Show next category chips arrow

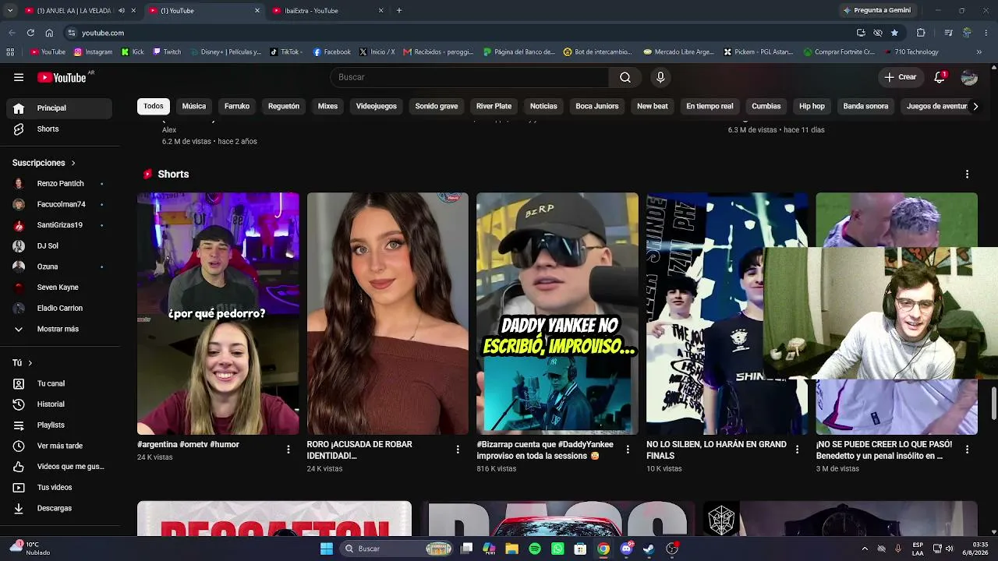975,106
